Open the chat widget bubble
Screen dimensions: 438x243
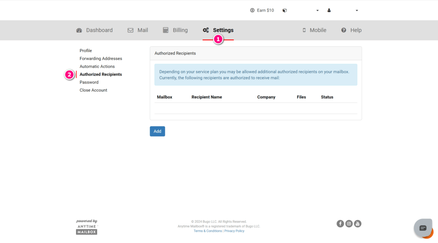423,228
